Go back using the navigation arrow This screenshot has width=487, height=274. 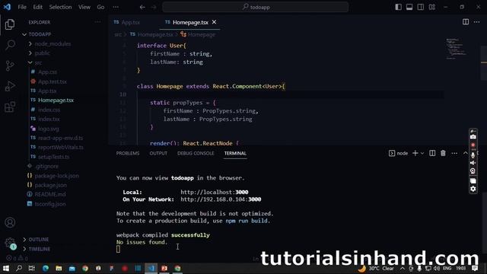(142, 7)
